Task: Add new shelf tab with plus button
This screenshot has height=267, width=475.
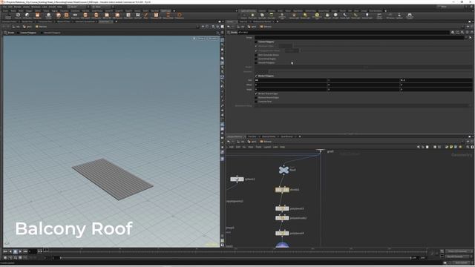Action: (174, 11)
